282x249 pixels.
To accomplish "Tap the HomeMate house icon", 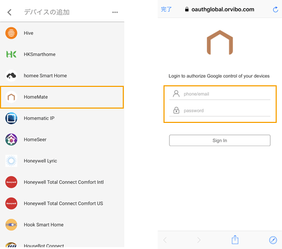I will (x=11, y=97).
